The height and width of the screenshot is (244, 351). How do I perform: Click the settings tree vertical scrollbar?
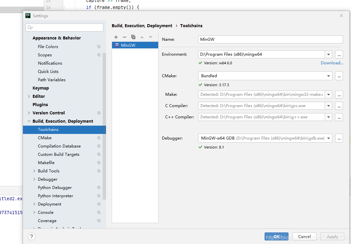point(104,126)
